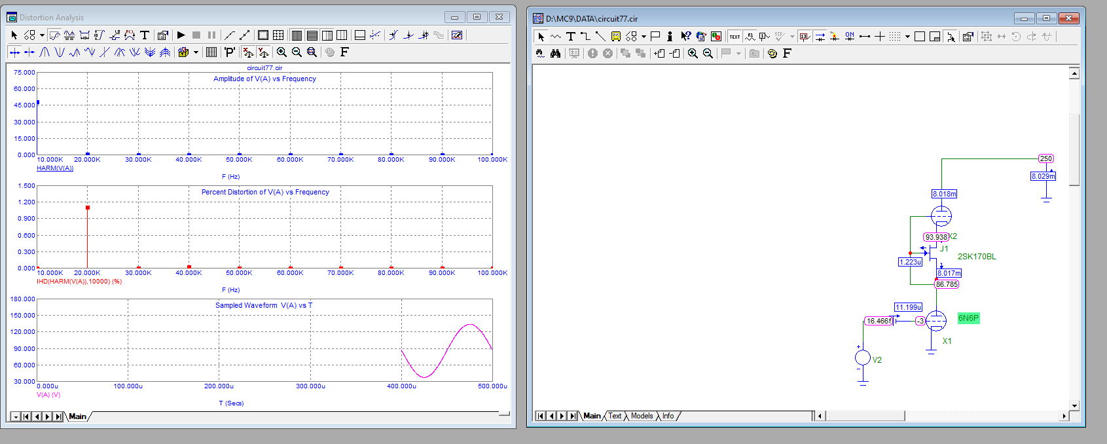
Task: Open the numeric output table icon
Action: (x=211, y=52)
